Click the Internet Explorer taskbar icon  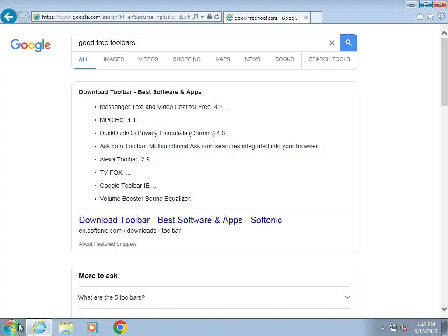pos(39,327)
